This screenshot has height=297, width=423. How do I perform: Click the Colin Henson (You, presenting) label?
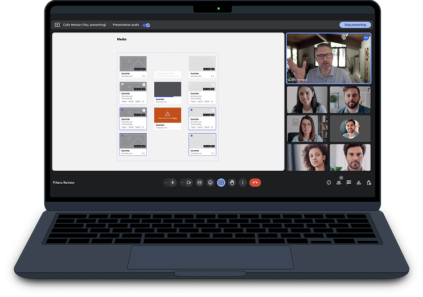click(x=84, y=25)
